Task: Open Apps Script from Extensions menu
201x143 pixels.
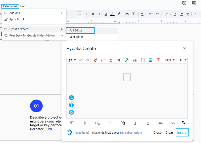Action: (x=34, y=19)
